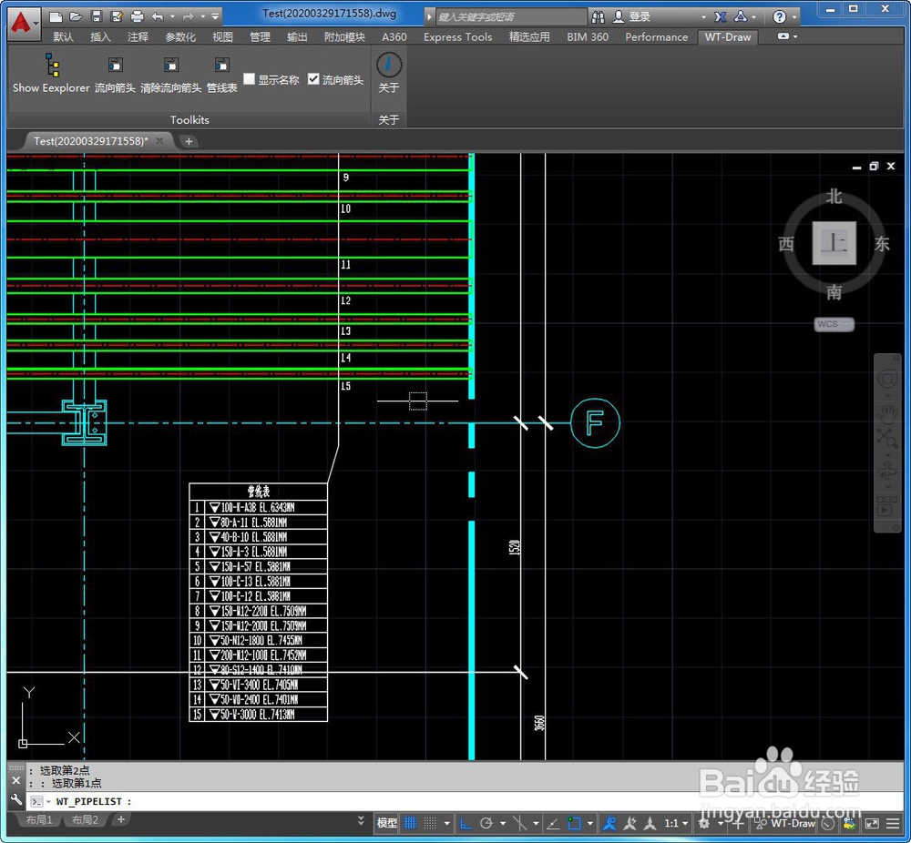The image size is (911, 843).
Task: Click the workspace switching gear icon
Action: [x=703, y=823]
